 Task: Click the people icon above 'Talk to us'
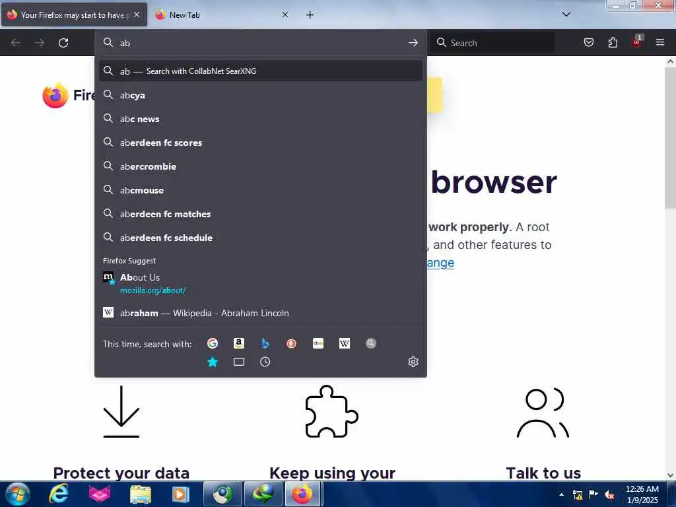[x=543, y=413]
